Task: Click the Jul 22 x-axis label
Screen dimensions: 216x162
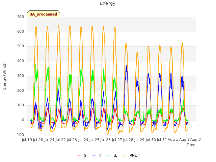Action: [61, 140]
